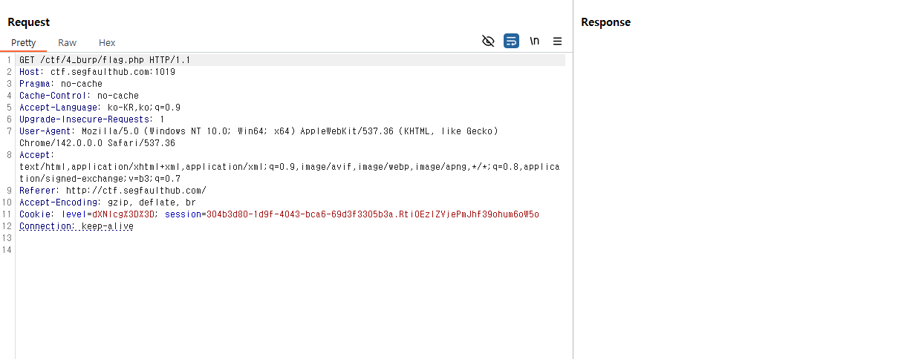Switch to the Raw tab
This screenshot has width=904, height=359.
tap(67, 43)
